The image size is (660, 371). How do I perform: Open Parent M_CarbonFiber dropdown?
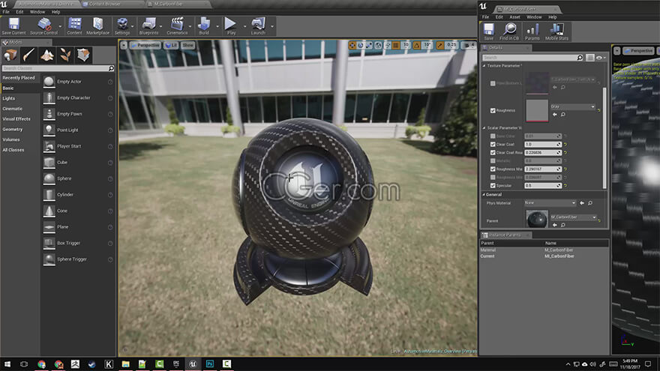point(574,217)
